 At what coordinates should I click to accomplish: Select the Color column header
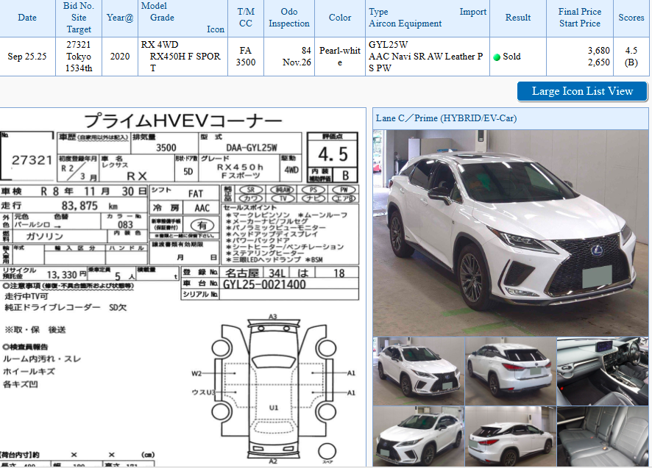(x=340, y=18)
